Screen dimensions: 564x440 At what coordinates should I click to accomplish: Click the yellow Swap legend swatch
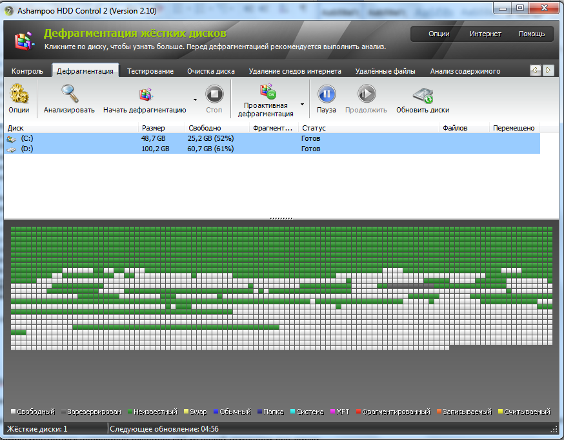[x=186, y=411]
